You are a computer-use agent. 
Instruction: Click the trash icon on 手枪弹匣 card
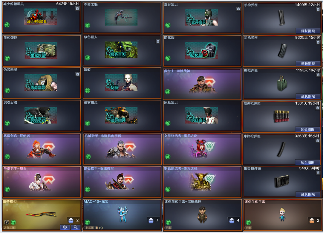[318, 10]
